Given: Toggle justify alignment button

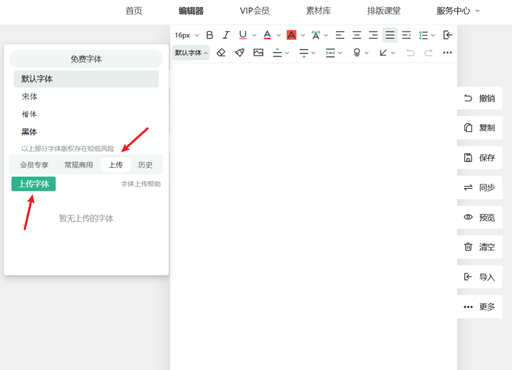Looking at the screenshot, I should [x=390, y=35].
